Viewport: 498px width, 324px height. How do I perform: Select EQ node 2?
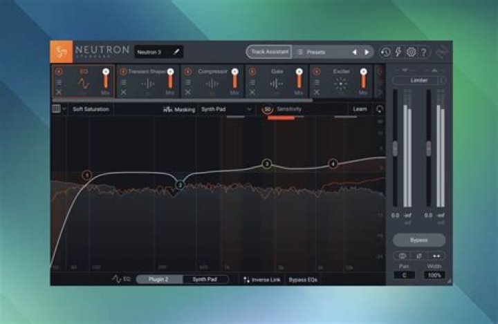point(180,185)
